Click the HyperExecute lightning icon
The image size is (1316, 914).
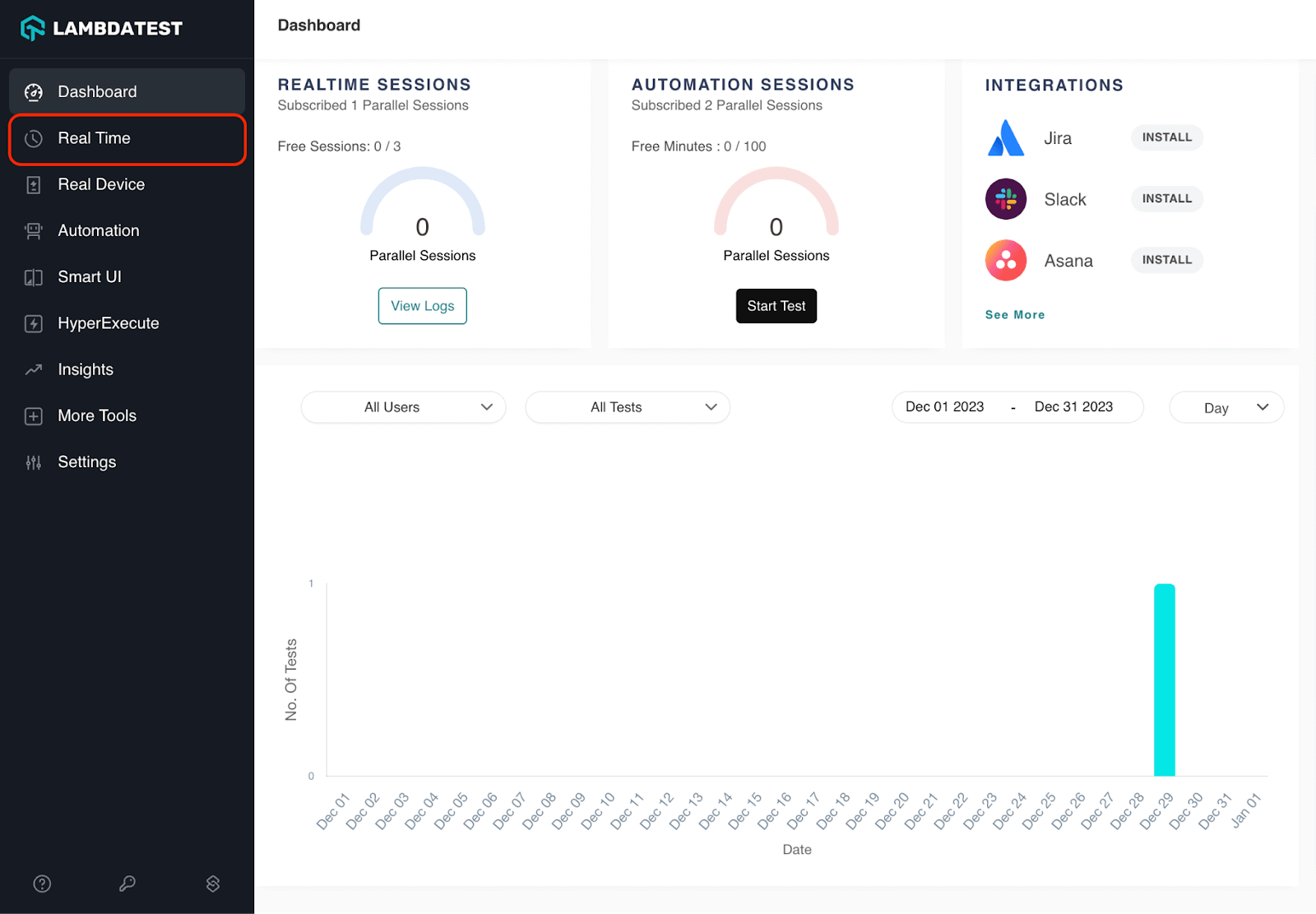[34, 323]
